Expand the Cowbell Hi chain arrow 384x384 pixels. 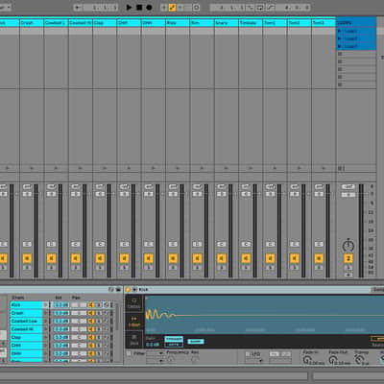point(46,329)
